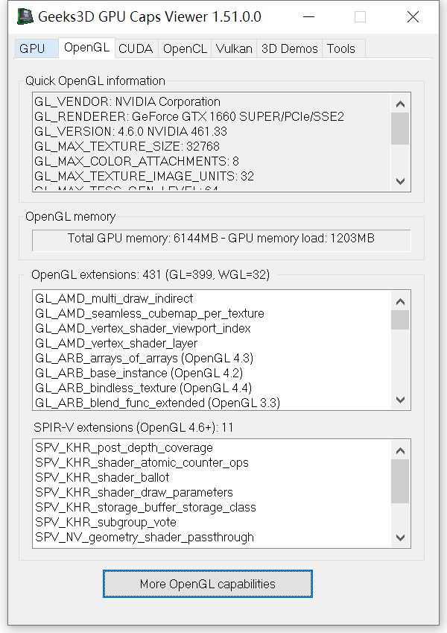This screenshot has height=633, width=447.
Task: Click the SPIR-V extensions scrollbar thumb
Action: [x=400, y=481]
